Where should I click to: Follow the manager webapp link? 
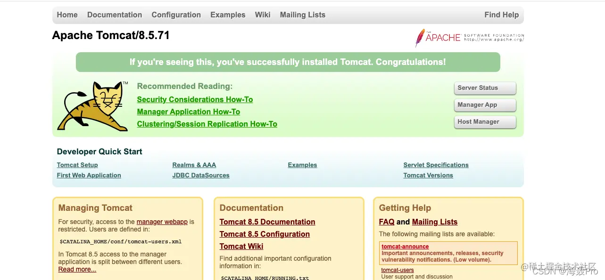coord(162,222)
